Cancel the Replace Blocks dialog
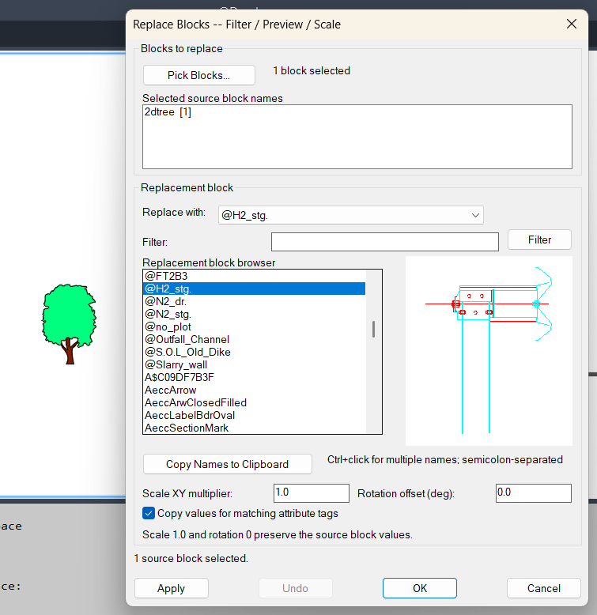 544,588
